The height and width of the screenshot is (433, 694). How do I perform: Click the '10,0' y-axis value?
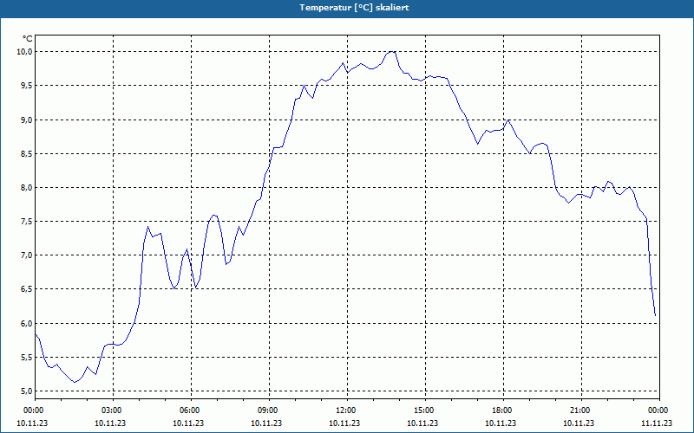point(25,52)
